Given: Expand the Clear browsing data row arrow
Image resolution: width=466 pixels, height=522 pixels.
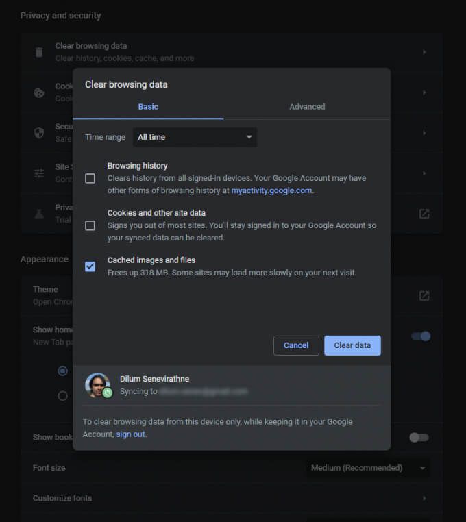Looking at the screenshot, I should point(424,52).
